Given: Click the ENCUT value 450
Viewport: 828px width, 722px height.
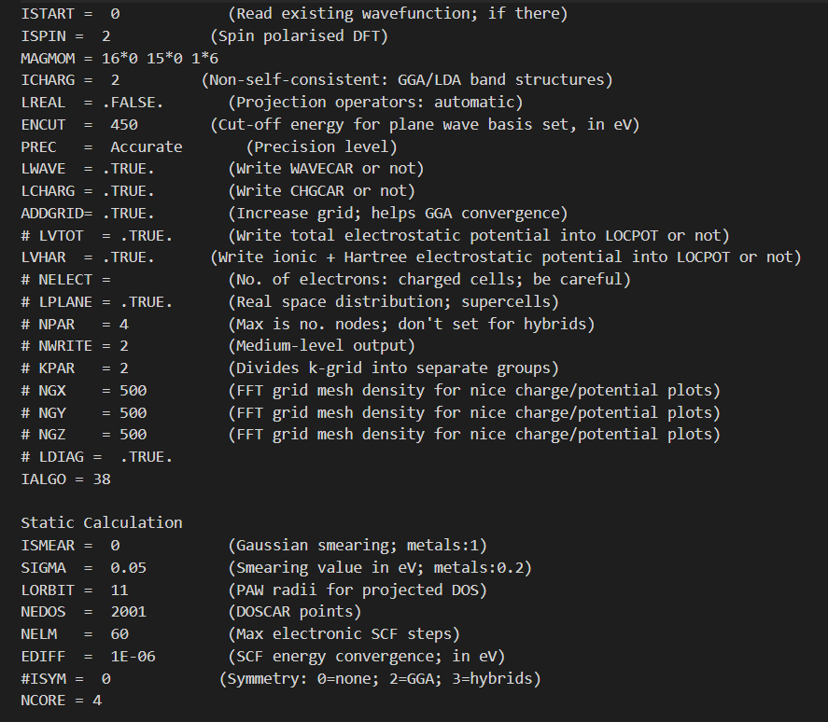Looking at the screenshot, I should tap(124, 125).
